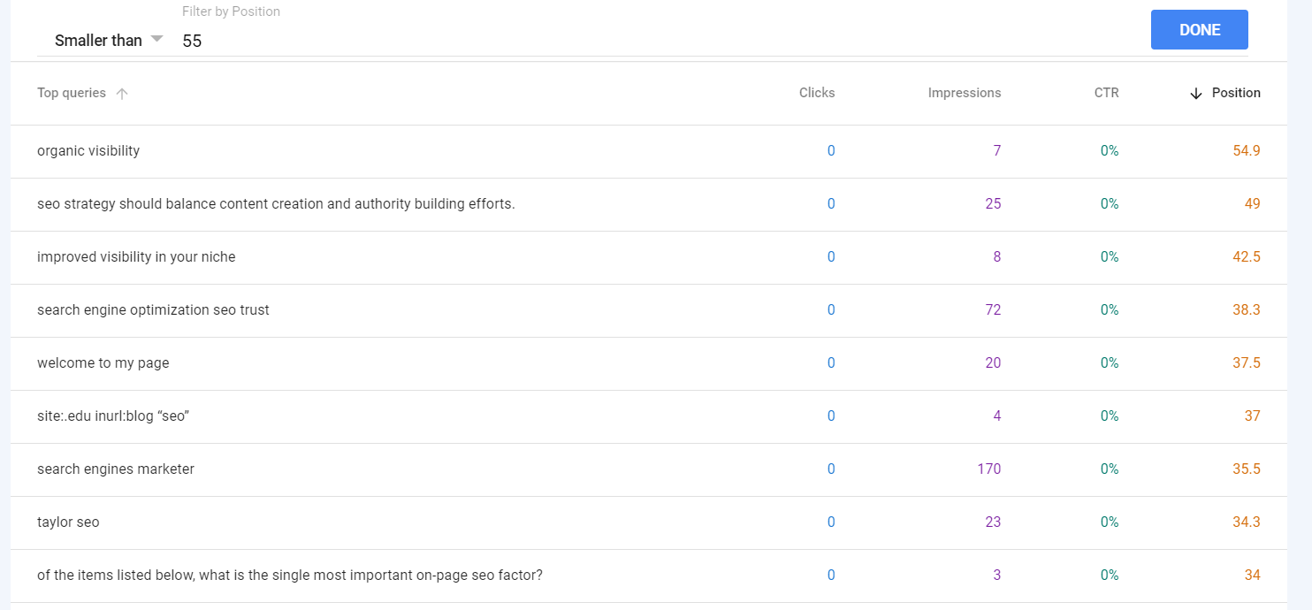
Task: Sort by the Impressions column header
Action: [964, 93]
